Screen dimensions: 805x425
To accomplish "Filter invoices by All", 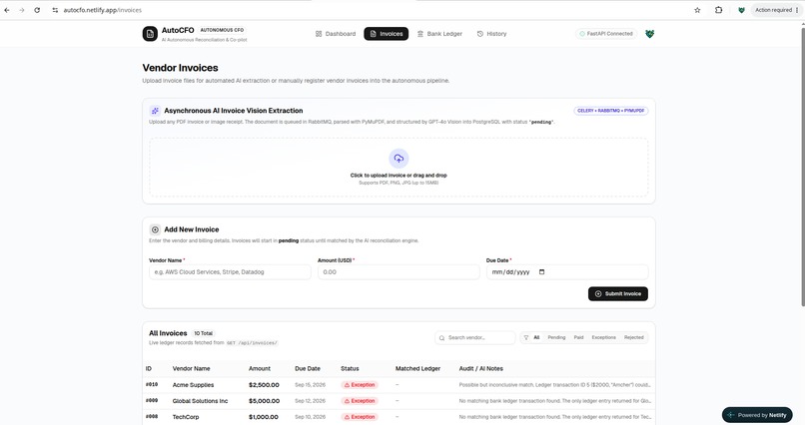I will coord(536,338).
